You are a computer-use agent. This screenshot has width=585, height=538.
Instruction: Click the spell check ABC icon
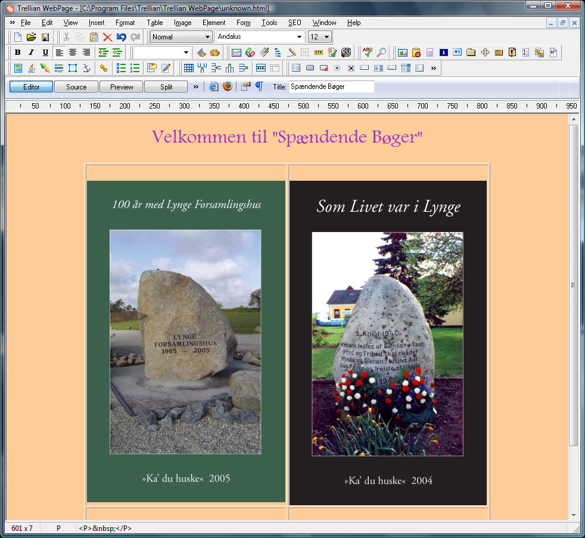point(368,52)
